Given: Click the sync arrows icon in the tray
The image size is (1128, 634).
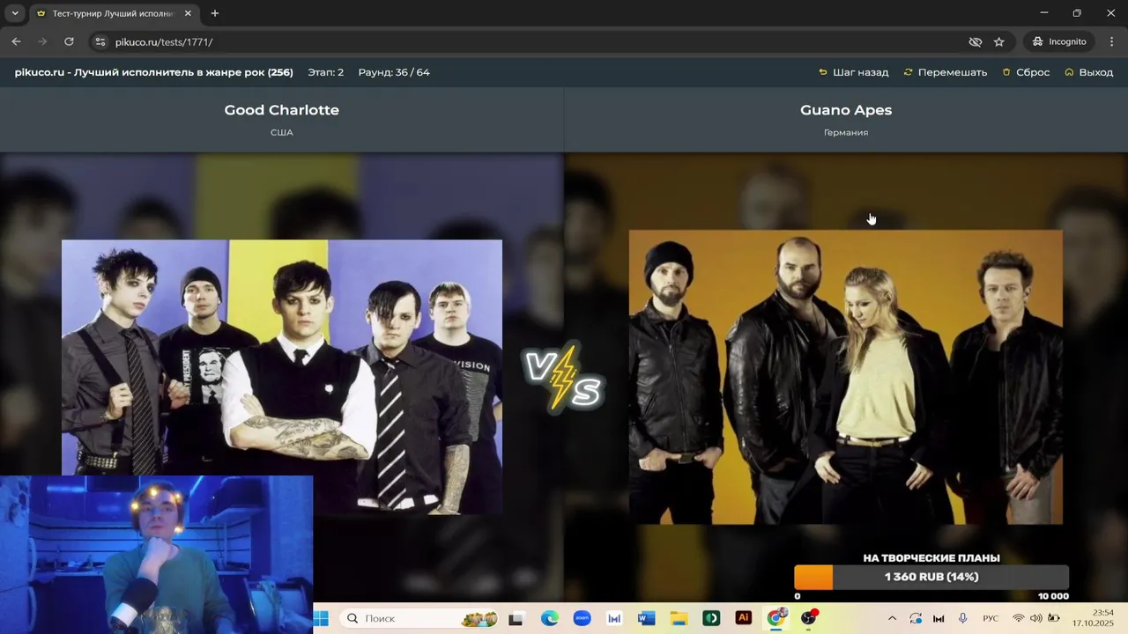Looking at the screenshot, I should tap(916, 618).
